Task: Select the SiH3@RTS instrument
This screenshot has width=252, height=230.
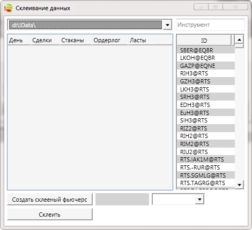Action: click(206, 120)
